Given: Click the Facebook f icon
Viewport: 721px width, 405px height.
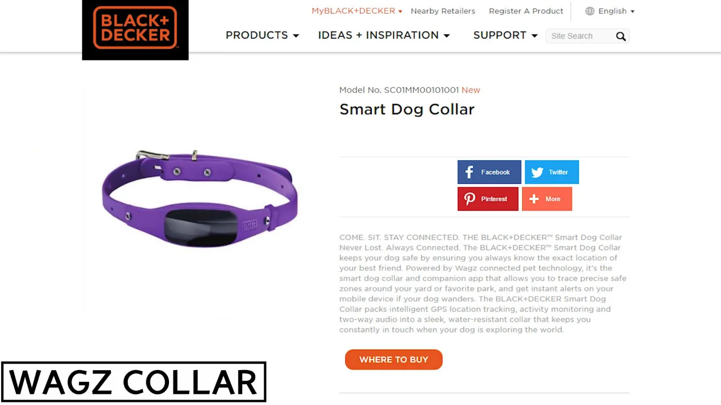Looking at the screenshot, I should (x=469, y=172).
